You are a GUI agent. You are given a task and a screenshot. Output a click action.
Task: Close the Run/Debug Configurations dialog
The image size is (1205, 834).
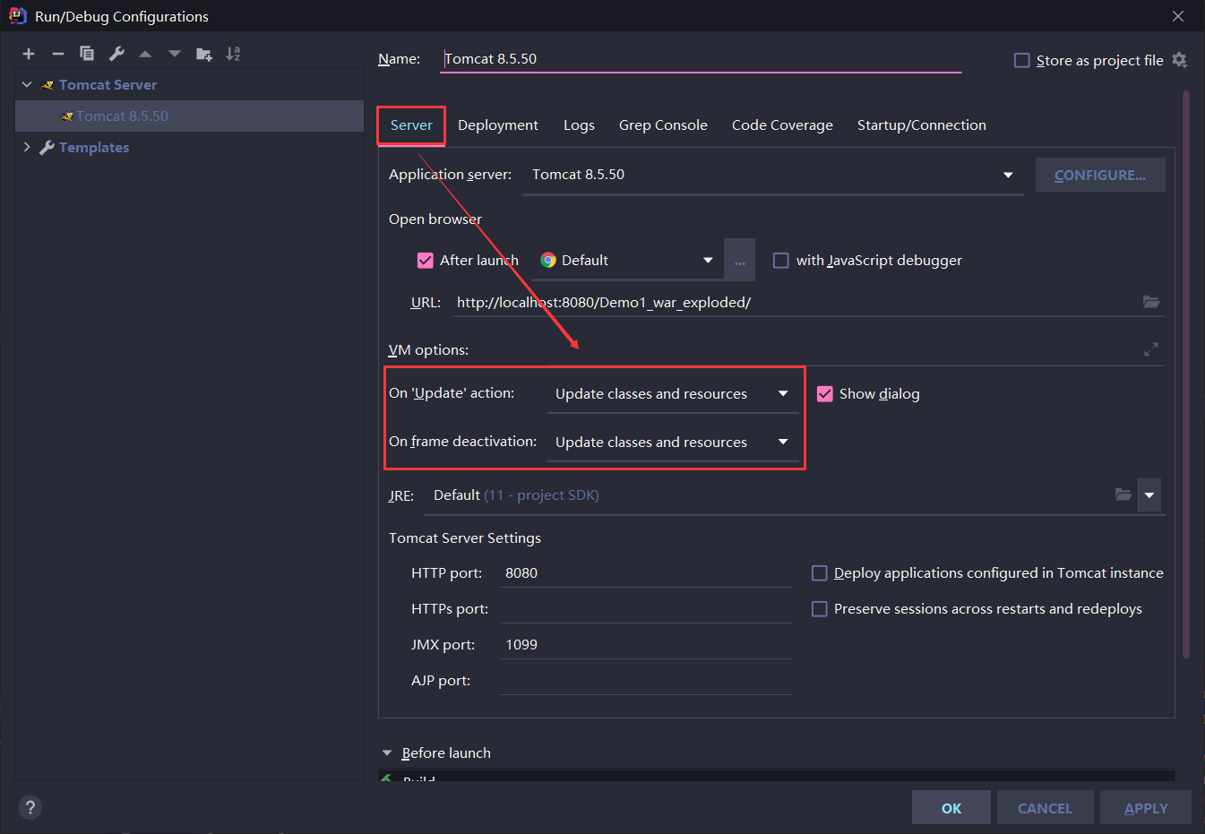[x=1178, y=16]
